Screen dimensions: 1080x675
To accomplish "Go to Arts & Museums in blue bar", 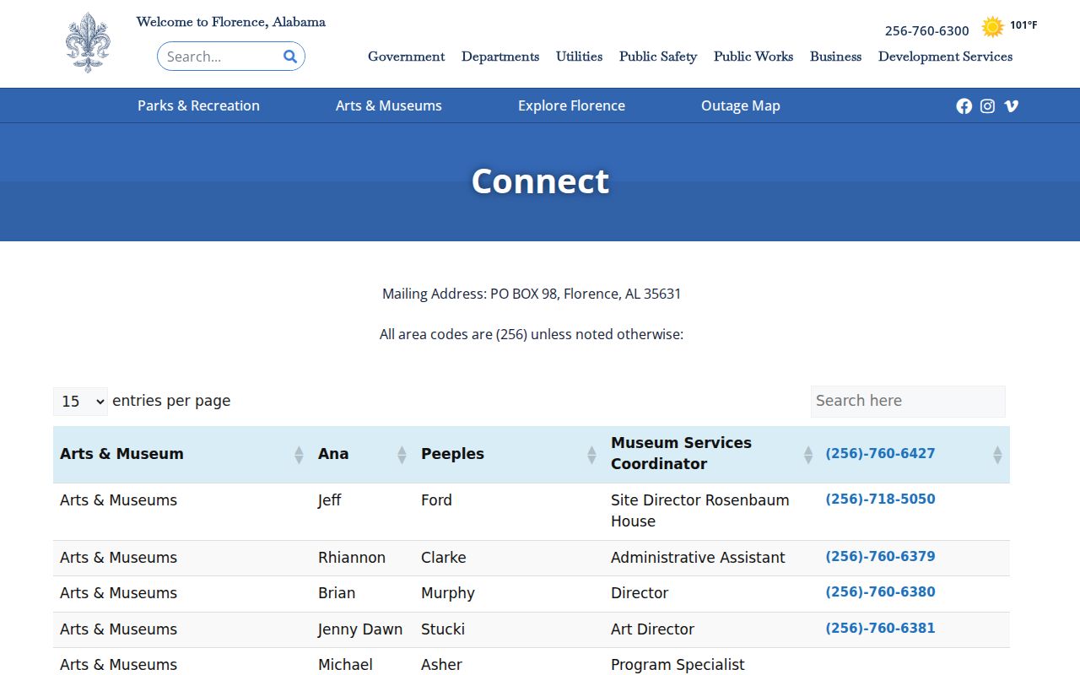I will pyautogui.click(x=389, y=105).
